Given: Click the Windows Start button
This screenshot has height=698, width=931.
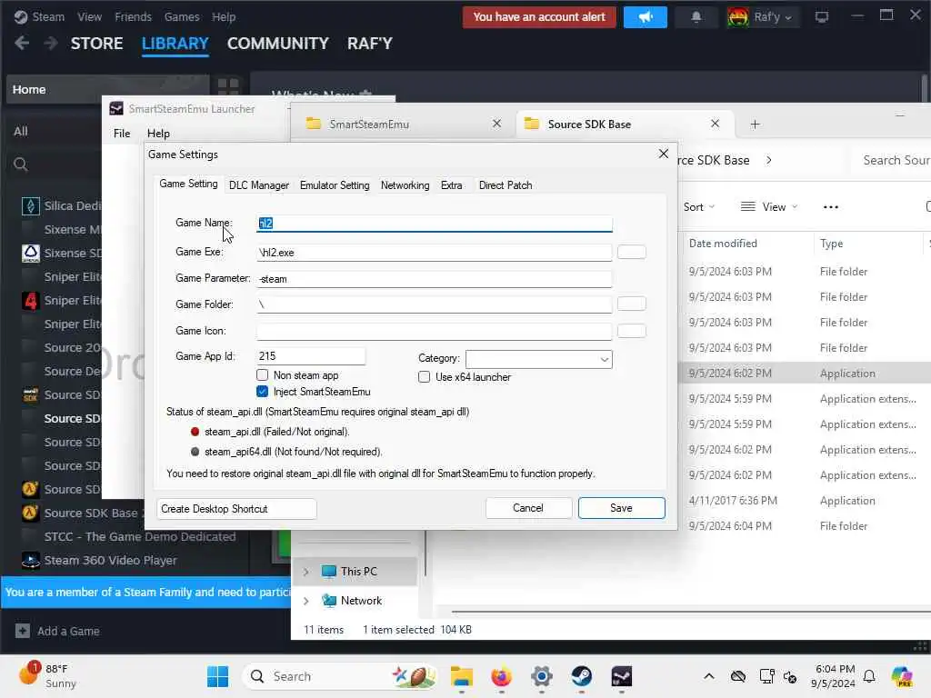Looking at the screenshot, I should 217,676.
